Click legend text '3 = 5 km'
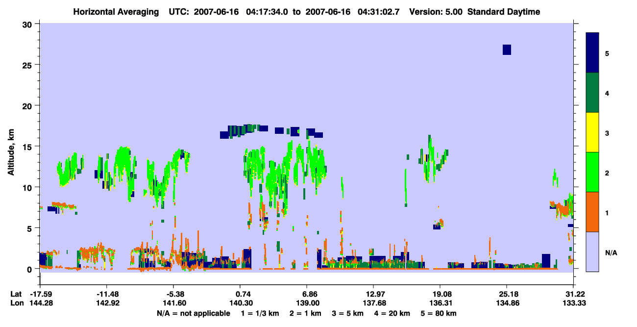This screenshot has width=637, height=327. [348, 313]
